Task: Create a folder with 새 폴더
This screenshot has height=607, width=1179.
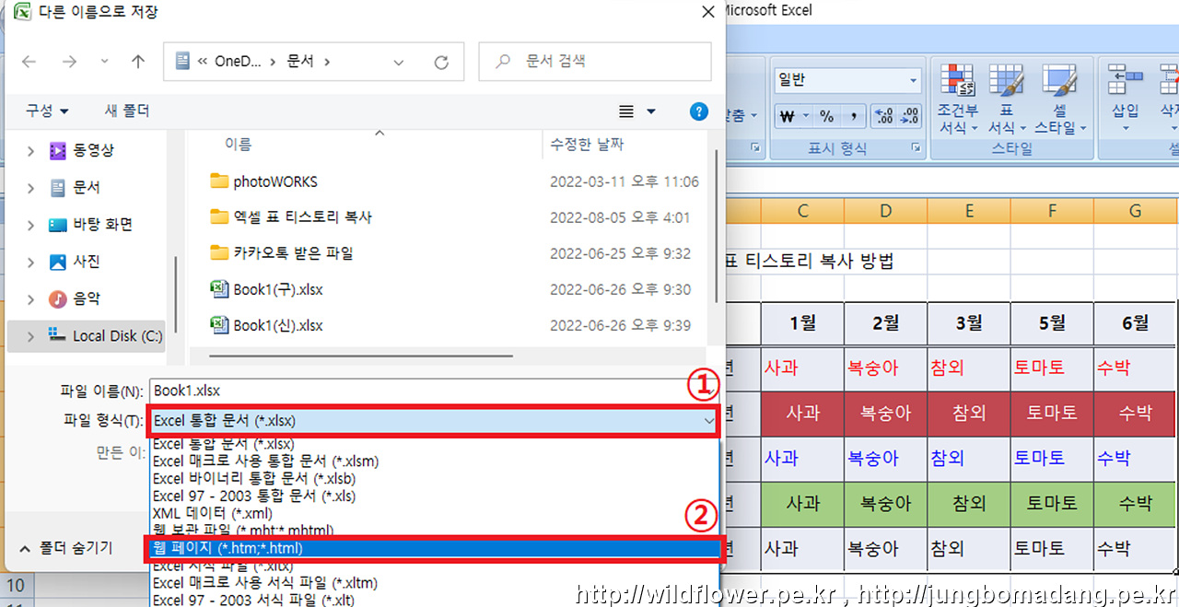Action: [x=127, y=111]
